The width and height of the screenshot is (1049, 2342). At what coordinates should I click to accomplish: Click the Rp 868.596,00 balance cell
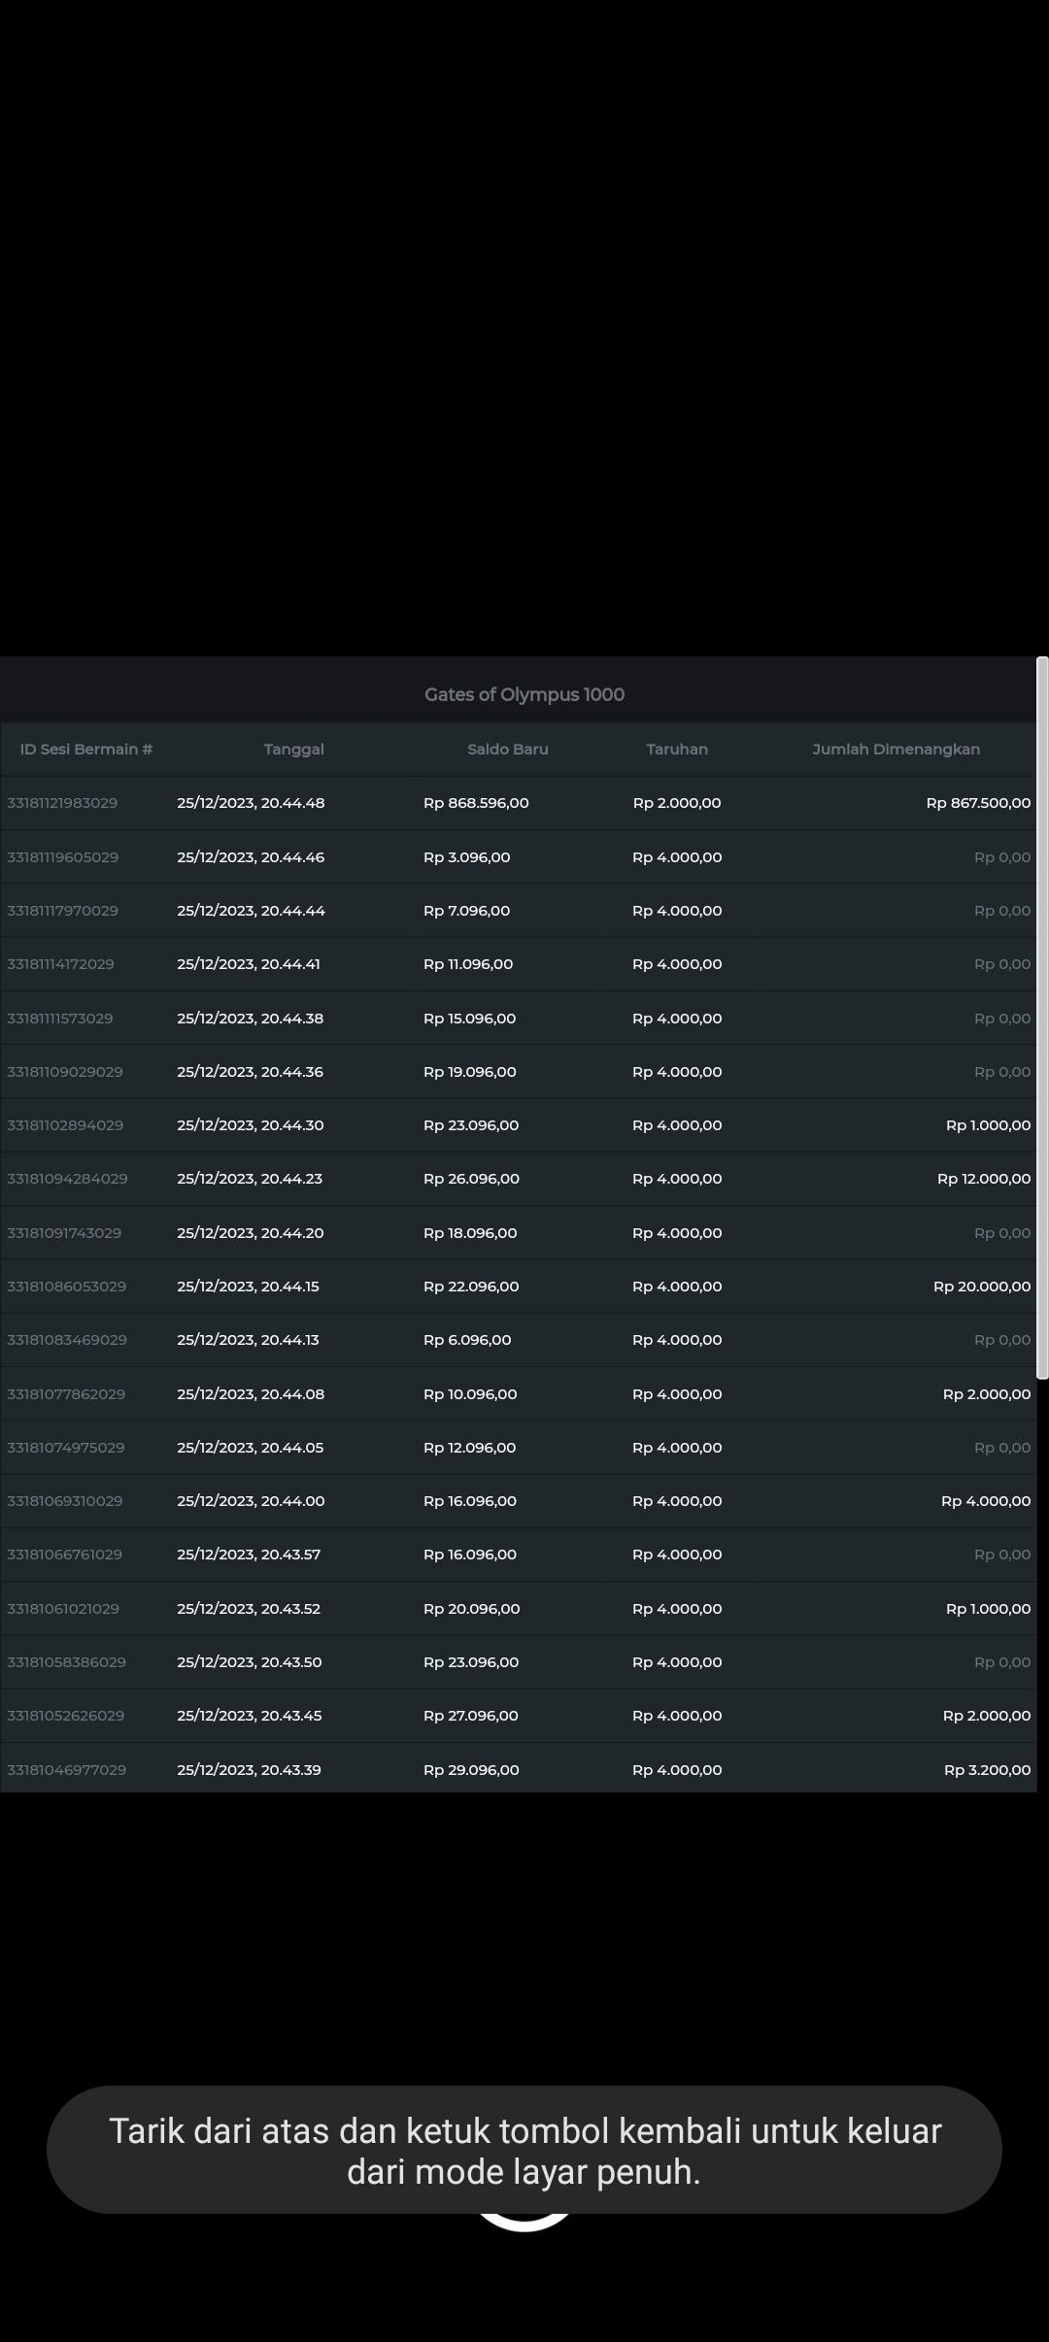coord(476,803)
